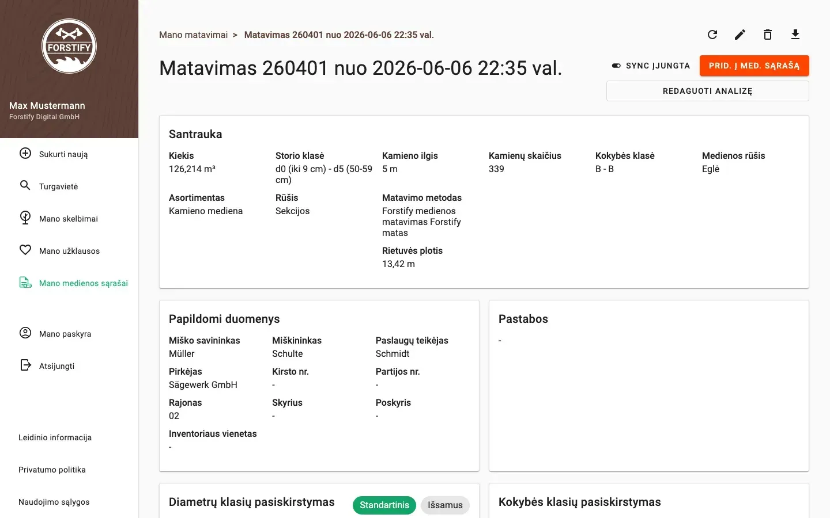The height and width of the screenshot is (518, 830).
Task: Click the Forstify logo
Action: [69, 46]
